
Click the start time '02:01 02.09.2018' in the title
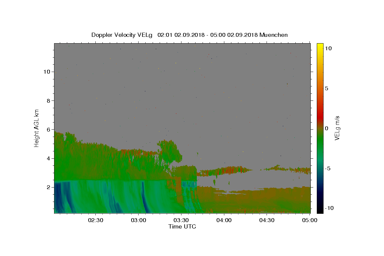pyautogui.click(x=181, y=35)
